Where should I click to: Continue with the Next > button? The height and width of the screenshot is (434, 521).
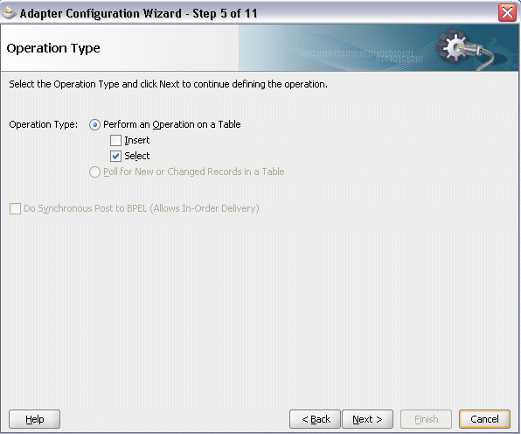pos(367,419)
